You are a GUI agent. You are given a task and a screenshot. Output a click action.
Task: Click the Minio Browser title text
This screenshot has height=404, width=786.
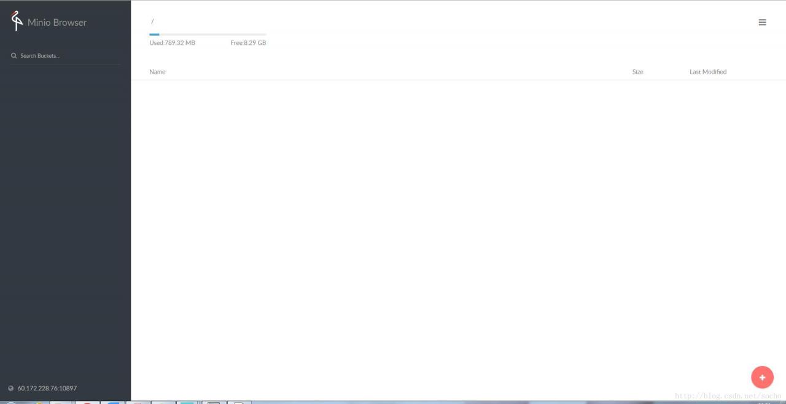(57, 22)
